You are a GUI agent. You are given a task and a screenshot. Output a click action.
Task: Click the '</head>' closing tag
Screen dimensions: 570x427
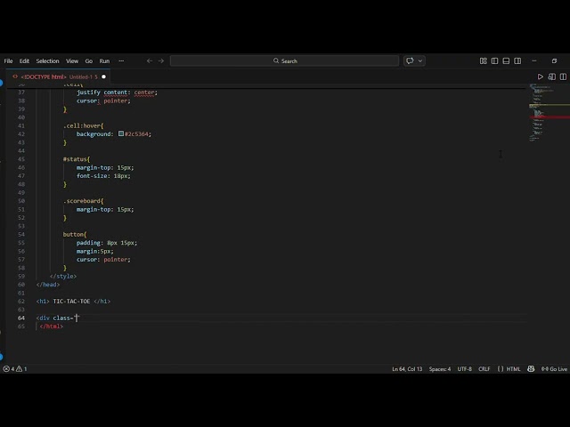pos(48,285)
